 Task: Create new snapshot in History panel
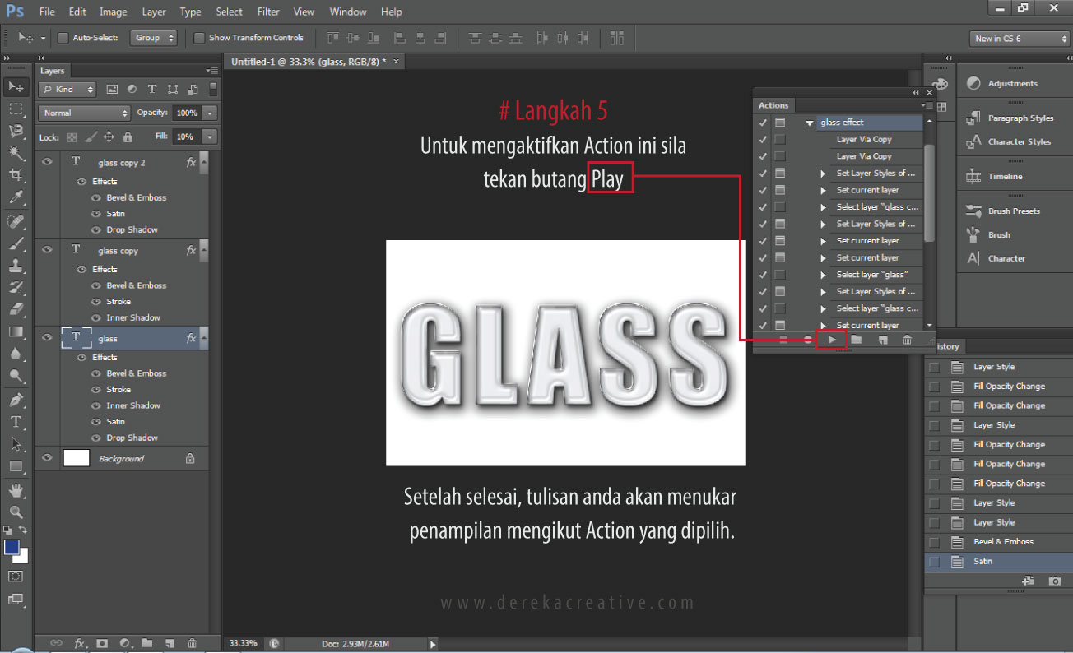pos(1054,581)
